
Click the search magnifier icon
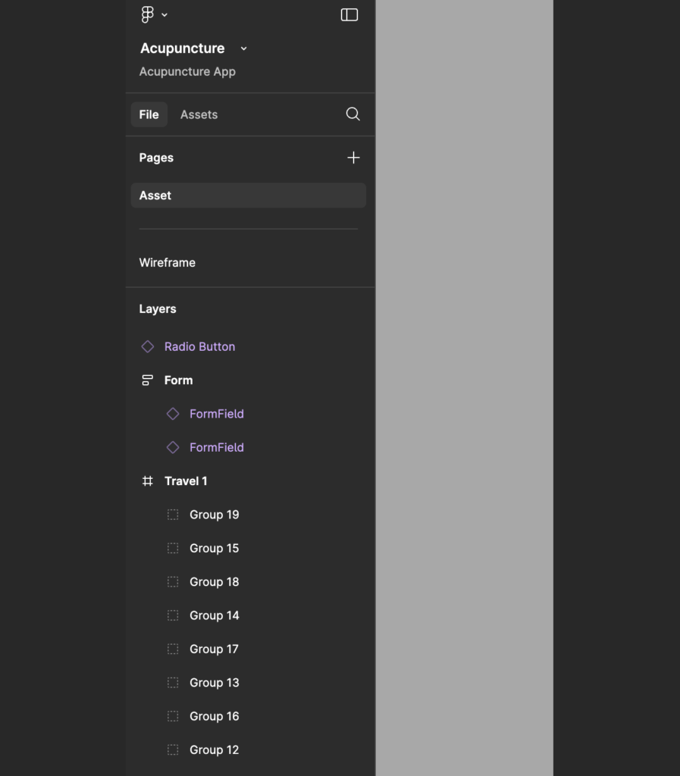[353, 114]
